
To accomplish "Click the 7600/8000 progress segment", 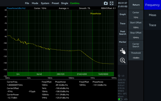I will pyautogui.click(x=103, y=74).
